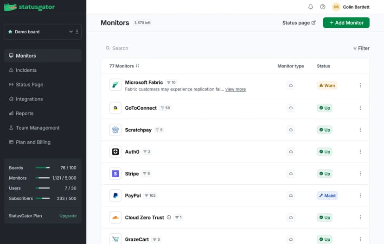Open Microsoft Fabric row three-dot menu
The image size is (384, 244).
(x=360, y=85)
